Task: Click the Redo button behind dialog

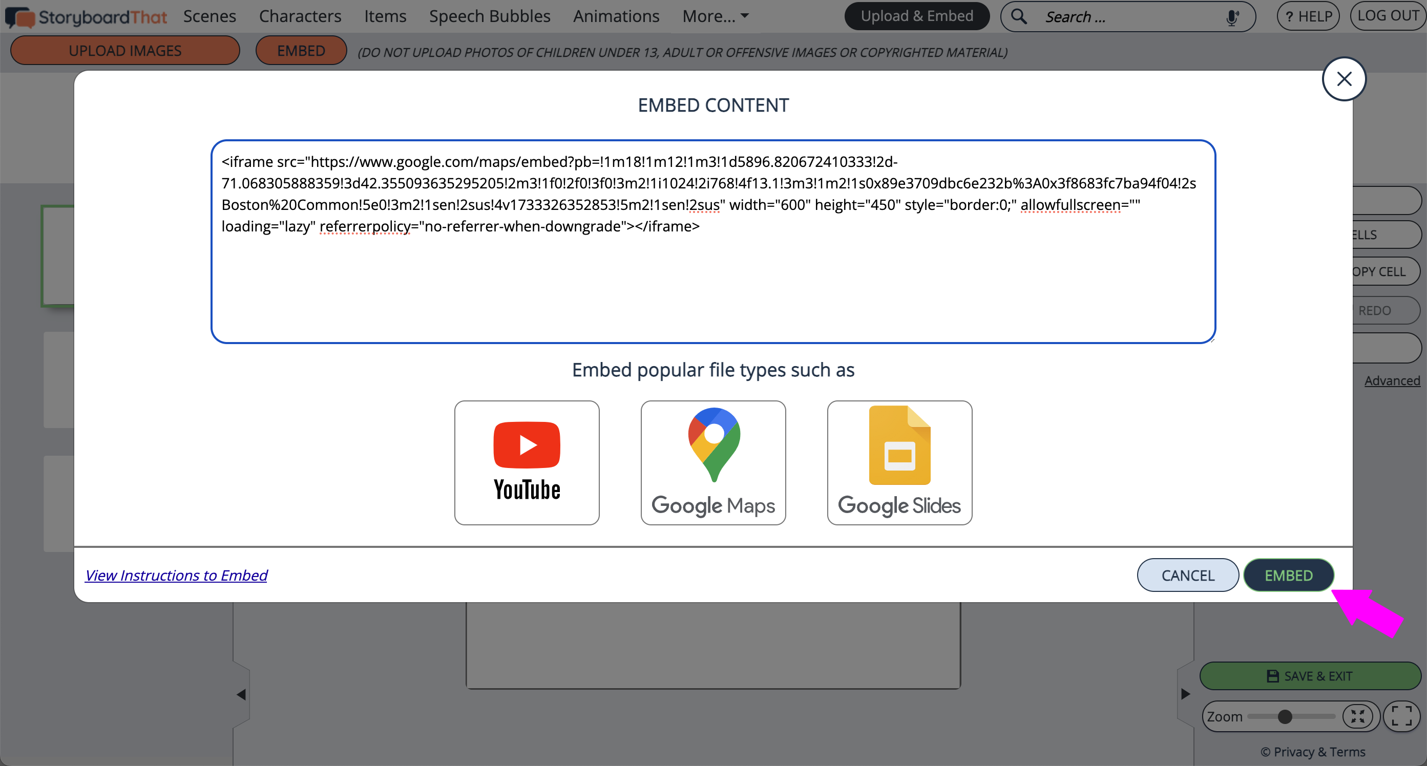Action: 1386,310
